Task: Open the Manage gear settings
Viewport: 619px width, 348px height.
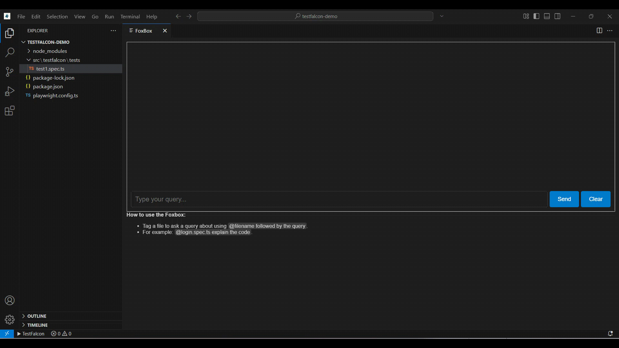Action: [x=10, y=319]
